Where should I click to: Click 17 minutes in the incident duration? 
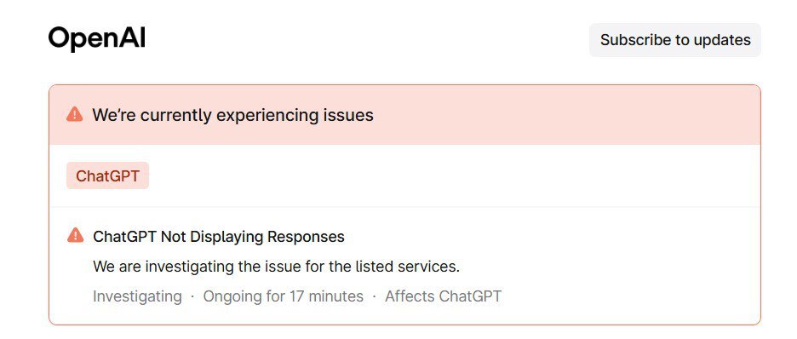coord(327,296)
